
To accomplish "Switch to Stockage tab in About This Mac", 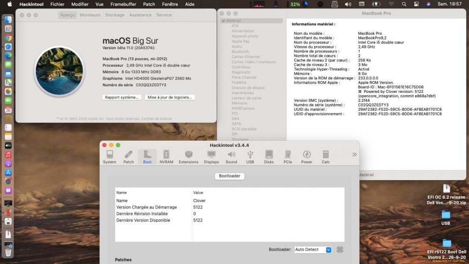I will (x=114, y=15).
